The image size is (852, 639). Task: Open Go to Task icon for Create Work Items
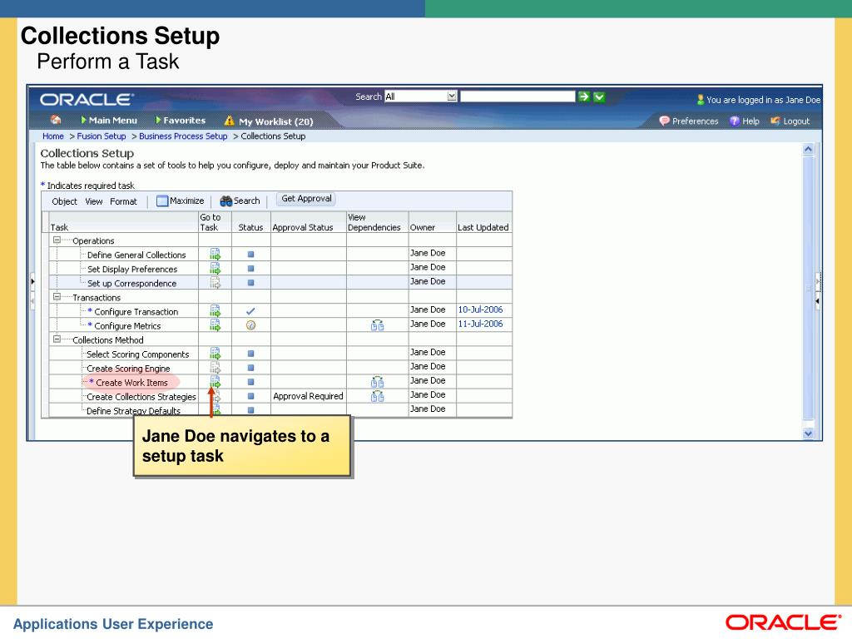pos(215,381)
